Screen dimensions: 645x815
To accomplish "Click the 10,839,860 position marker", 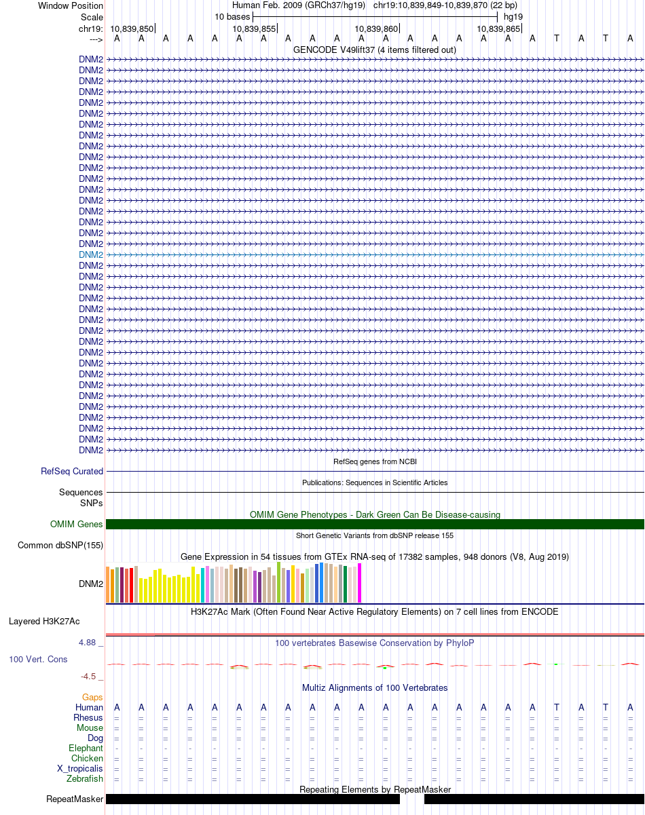I will [376, 29].
